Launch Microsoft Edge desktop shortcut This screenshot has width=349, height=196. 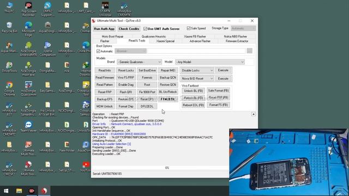pyautogui.click(x=28, y=29)
